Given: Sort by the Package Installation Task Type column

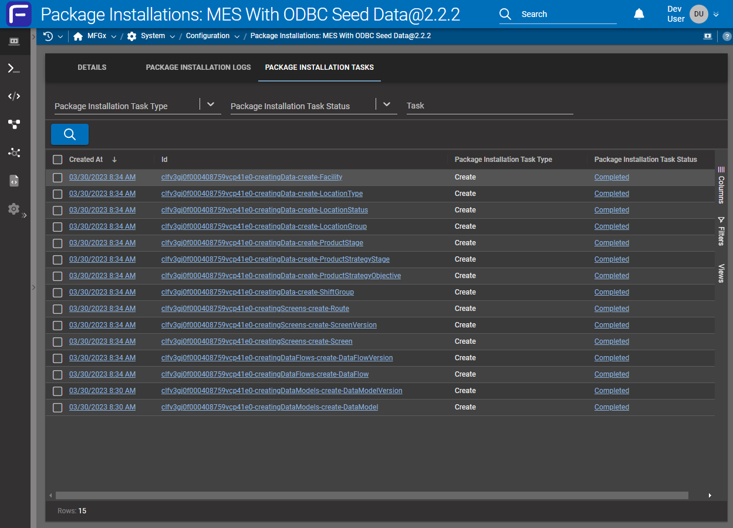Looking at the screenshot, I should (x=504, y=160).
